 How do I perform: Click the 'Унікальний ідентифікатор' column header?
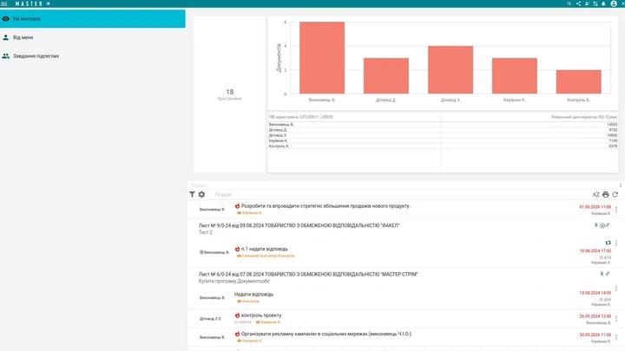[584, 117]
